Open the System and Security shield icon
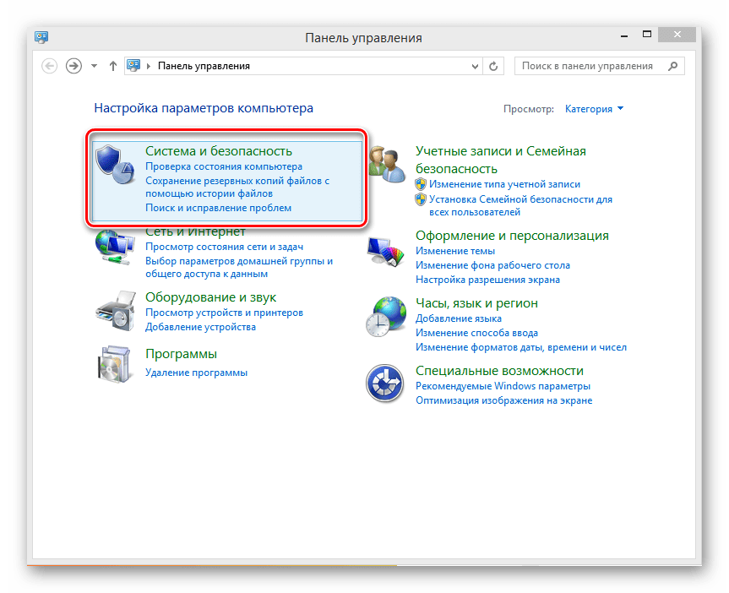The width and height of the screenshot is (729, 593). (115, 164)
